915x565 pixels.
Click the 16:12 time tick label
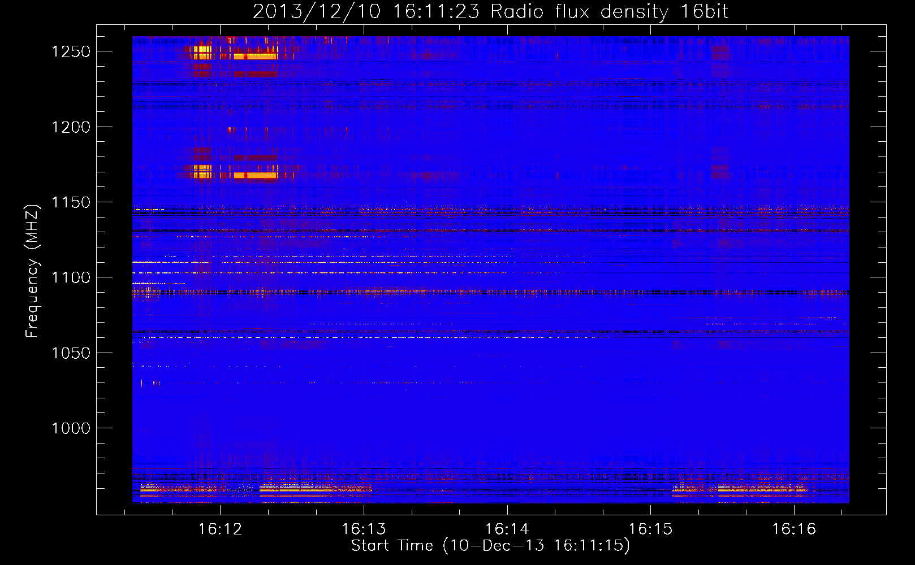(221, 529)
